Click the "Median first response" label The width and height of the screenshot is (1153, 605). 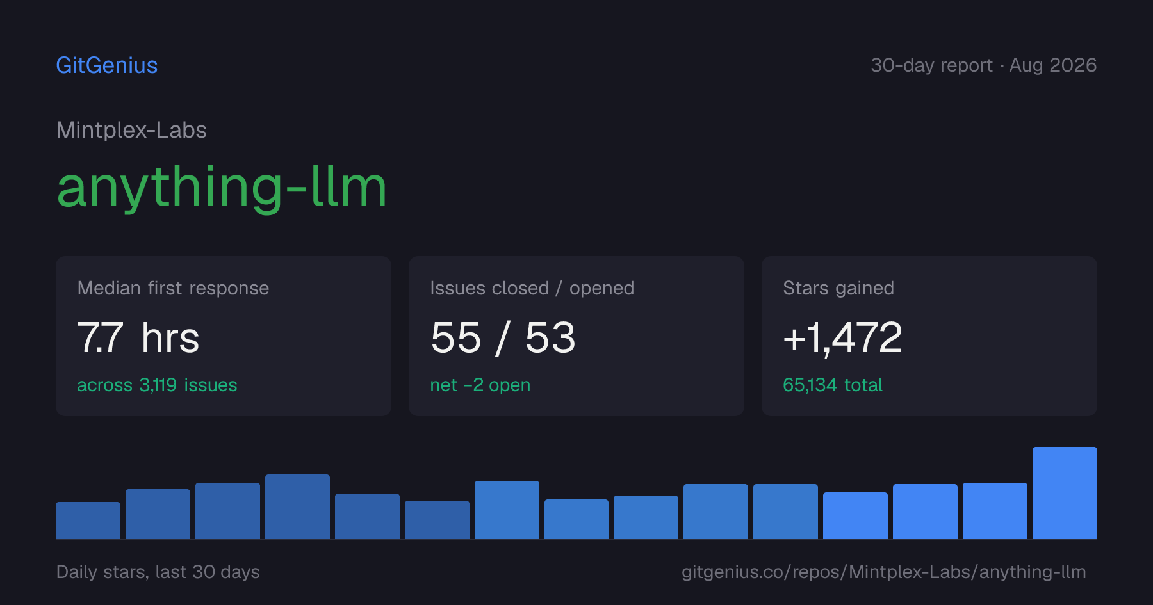coord(173,288)
